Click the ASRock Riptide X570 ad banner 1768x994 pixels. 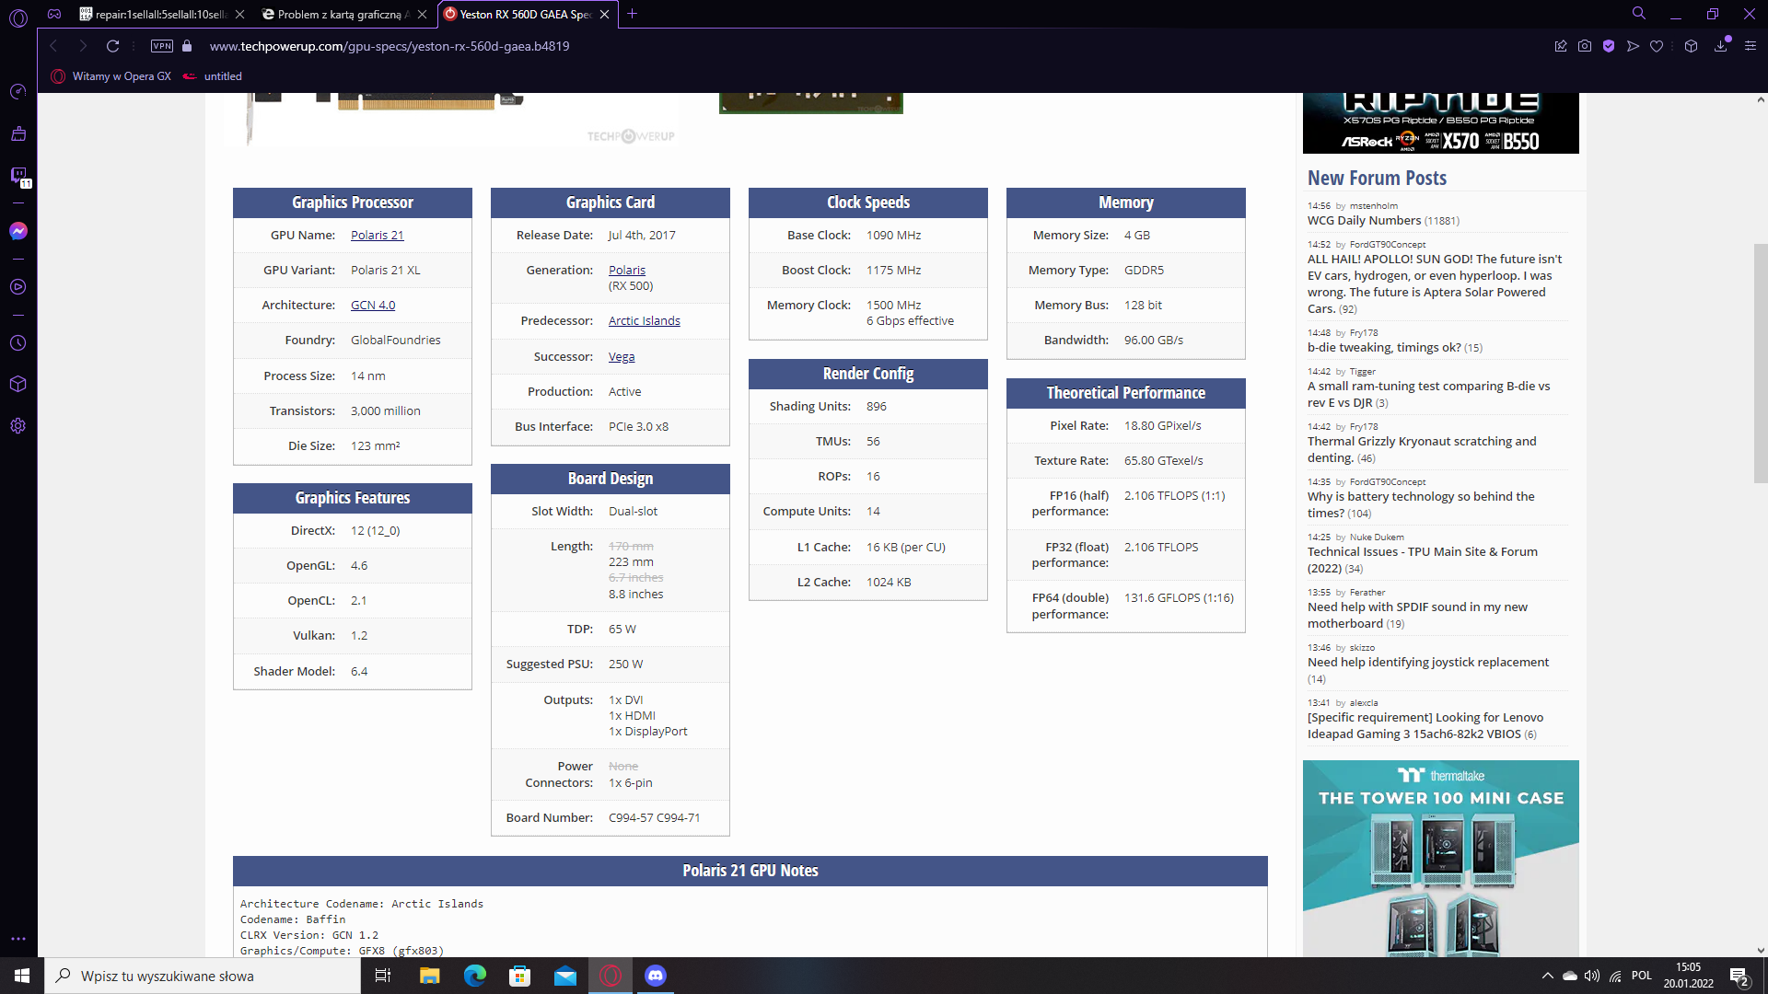coord(1440,122)
